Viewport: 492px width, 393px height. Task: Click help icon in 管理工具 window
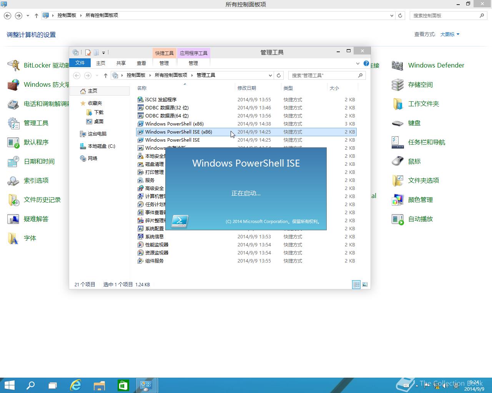(366, 63)
